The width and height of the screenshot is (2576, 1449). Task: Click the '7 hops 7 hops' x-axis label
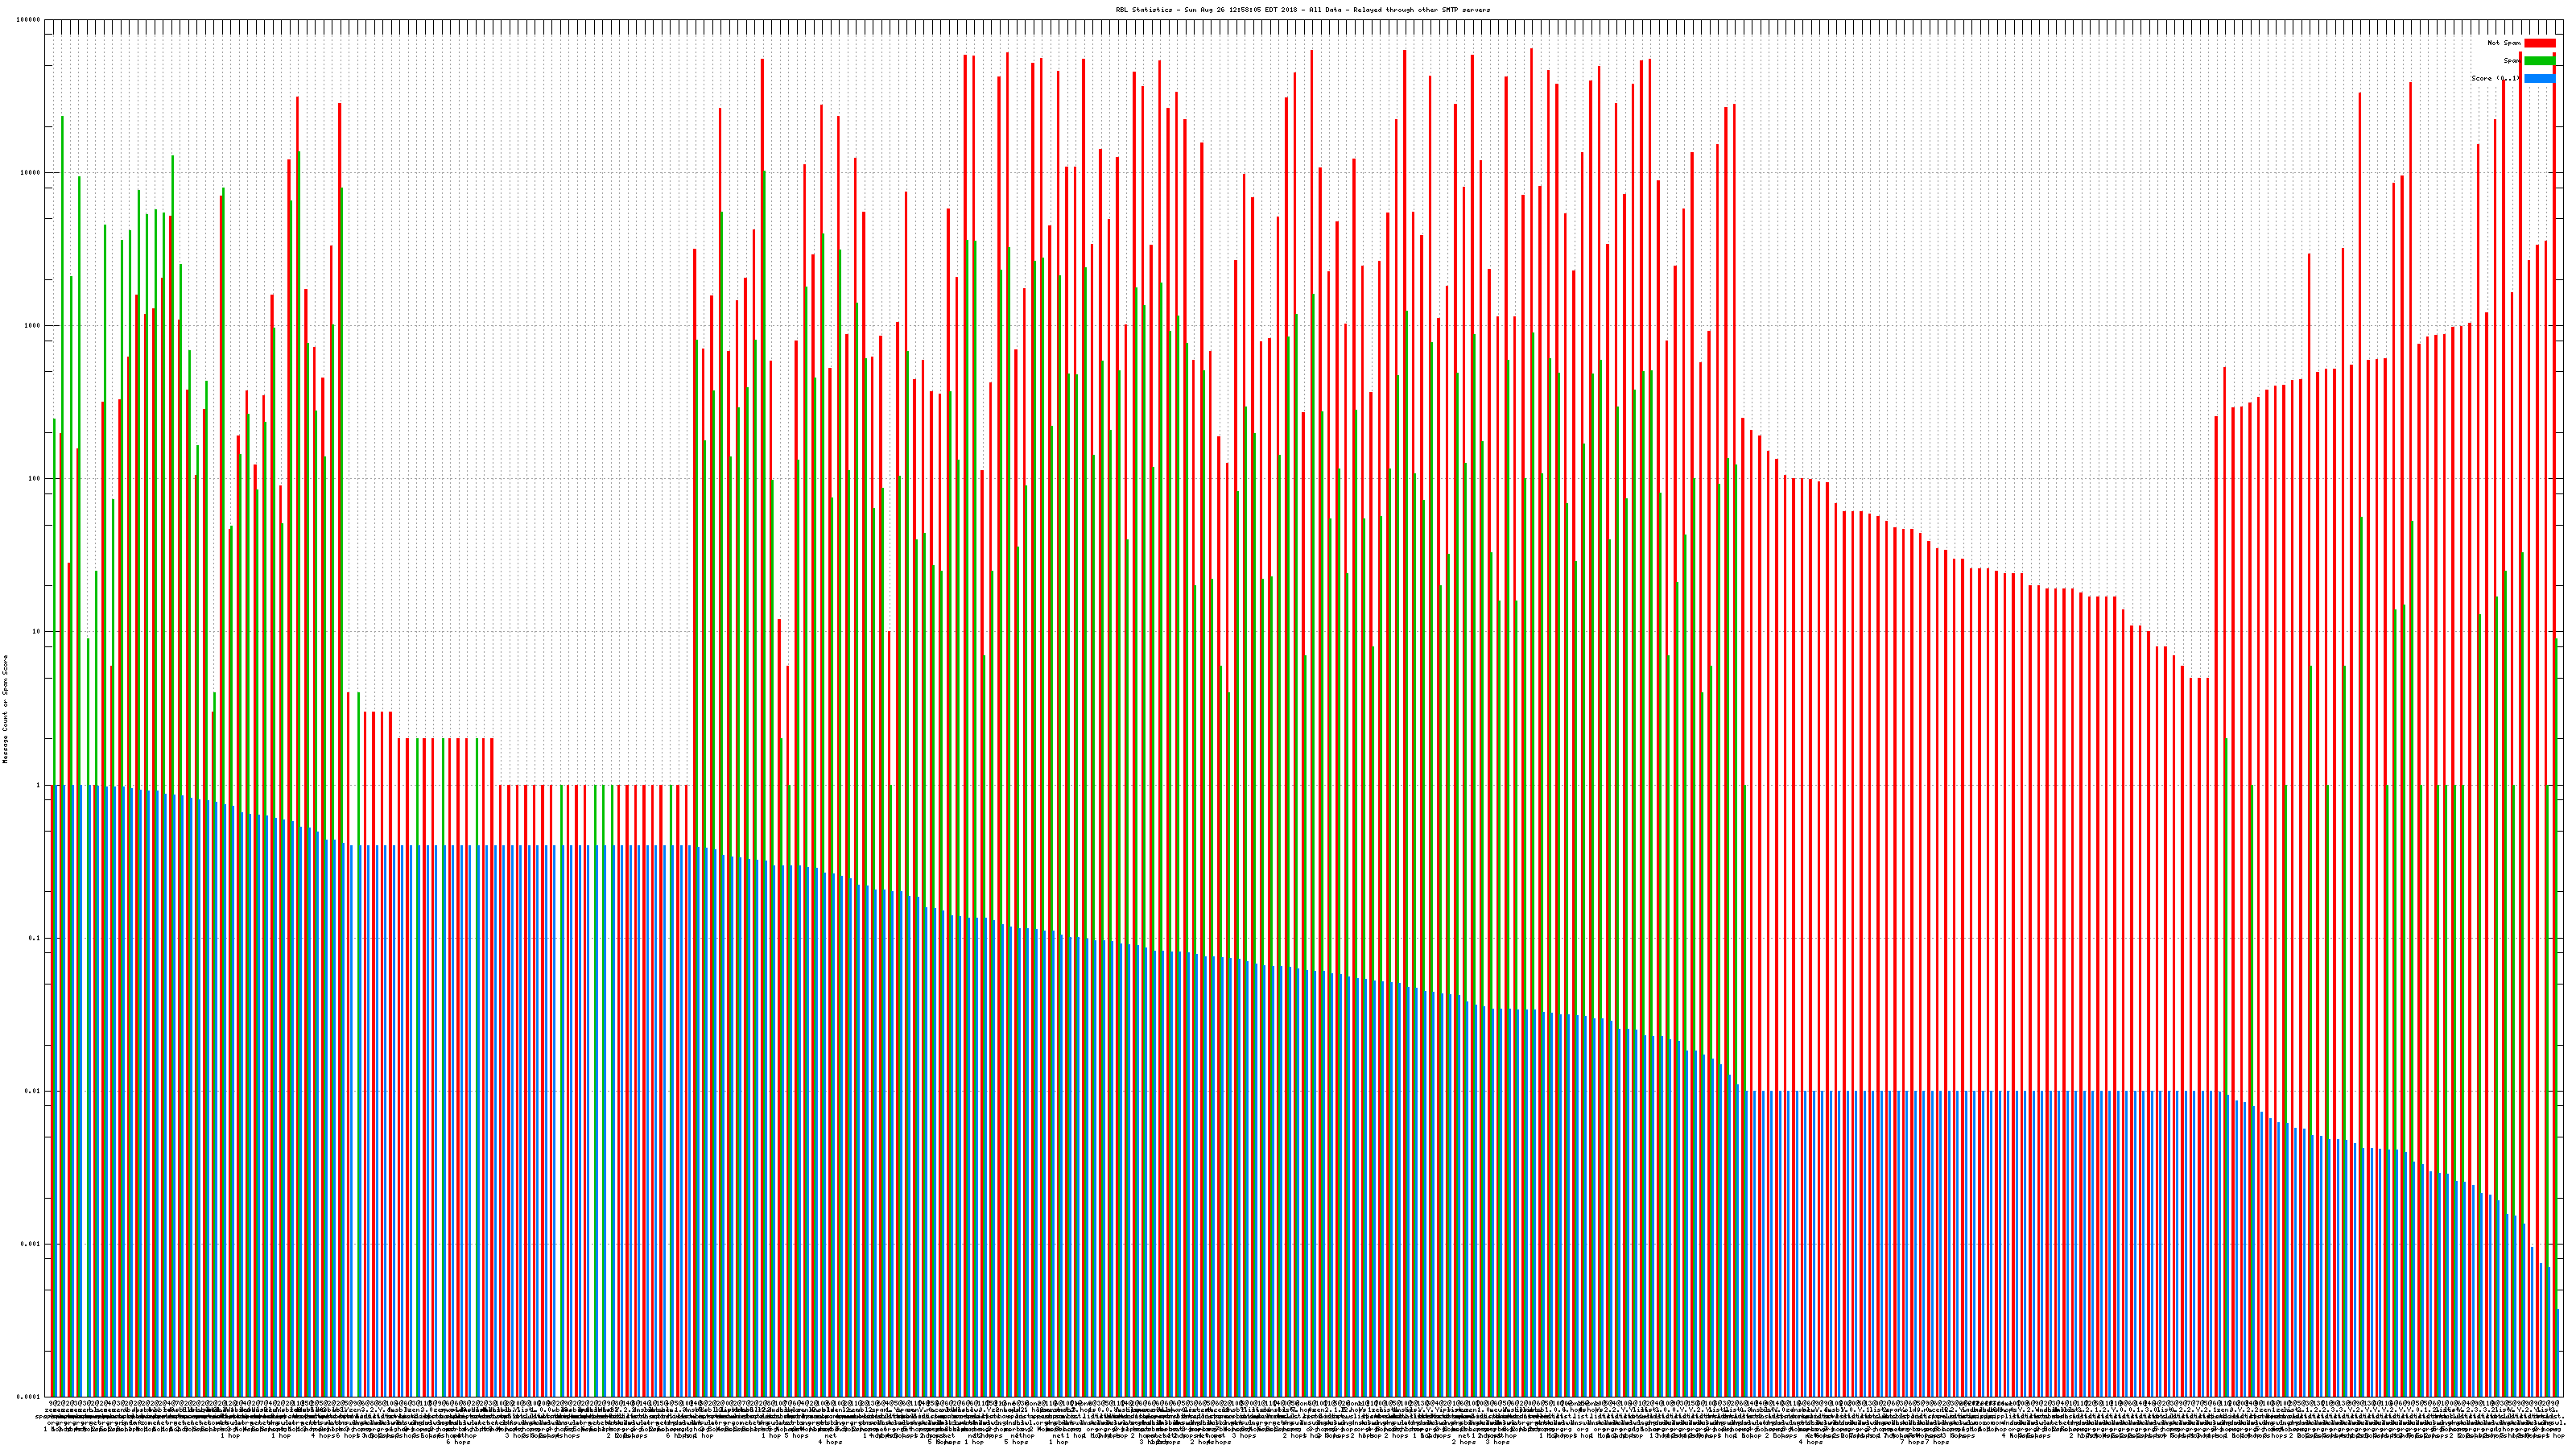click(1924, 1443)
